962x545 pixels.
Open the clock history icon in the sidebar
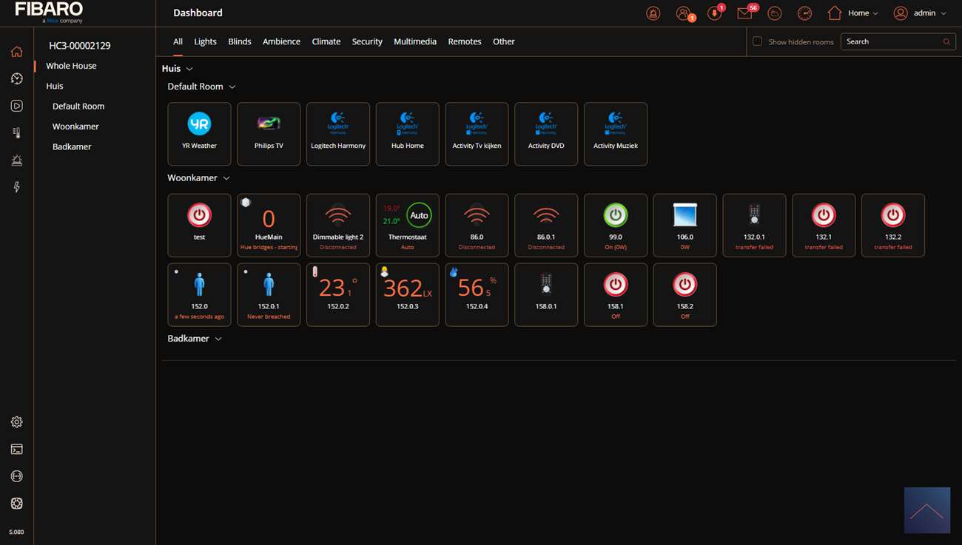click(17, 78)
